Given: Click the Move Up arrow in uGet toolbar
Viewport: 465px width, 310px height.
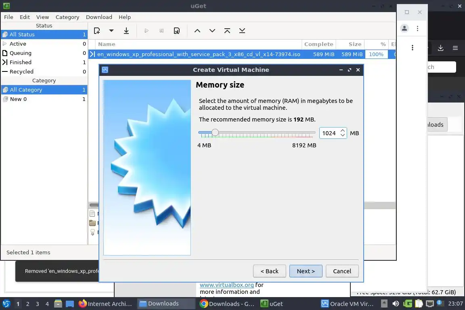Looking at the screenshot, I should point(197,31).
